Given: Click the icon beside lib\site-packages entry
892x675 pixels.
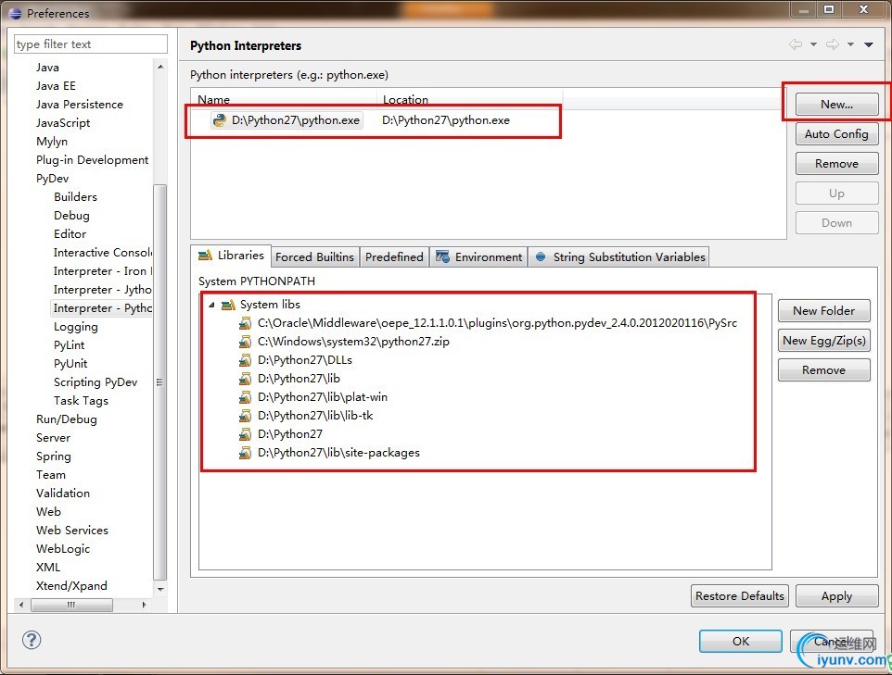Looking at the screenshot, I should click(245, 453).
